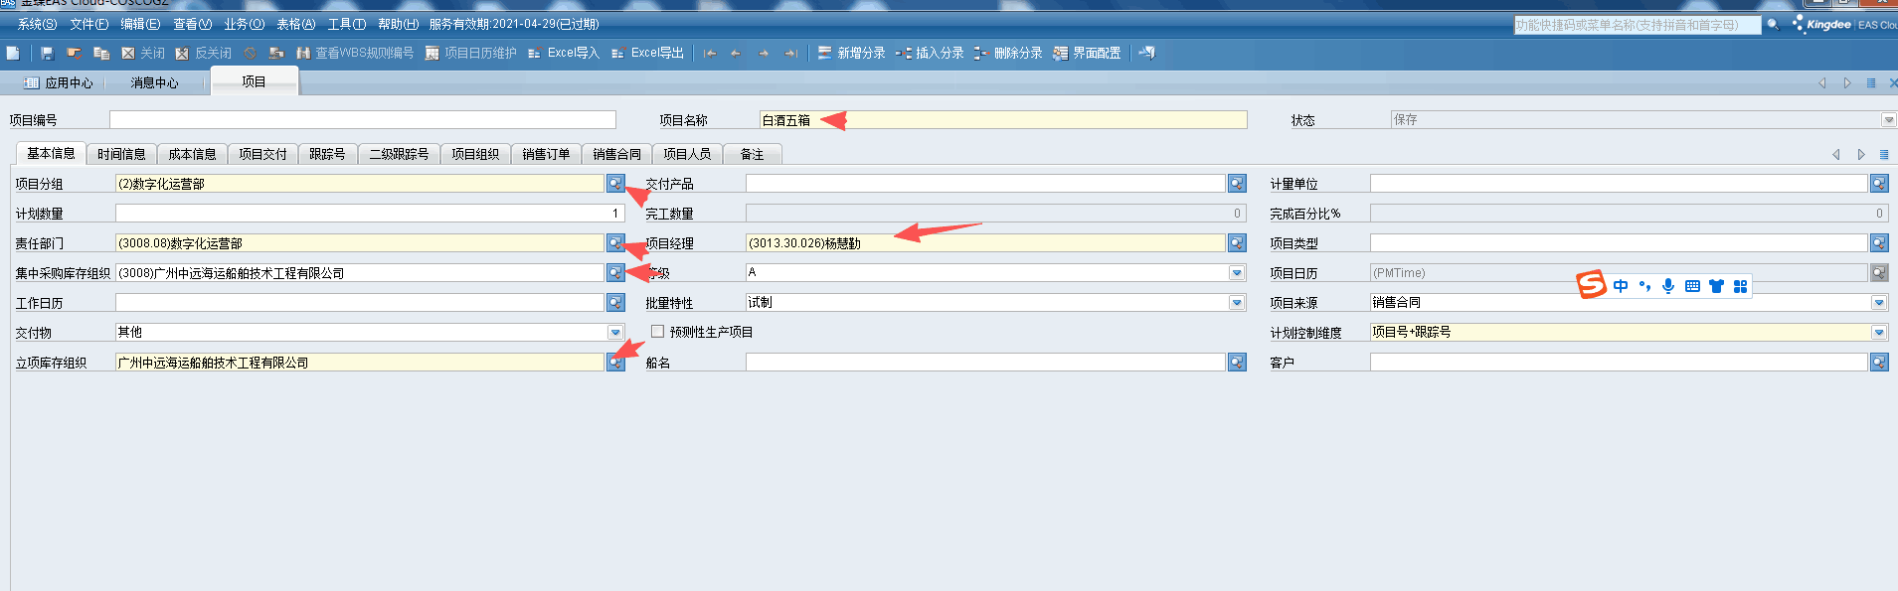Click the Excel导出 button
The height and width of the screenshot is (591, 1898).
[648, 53]
